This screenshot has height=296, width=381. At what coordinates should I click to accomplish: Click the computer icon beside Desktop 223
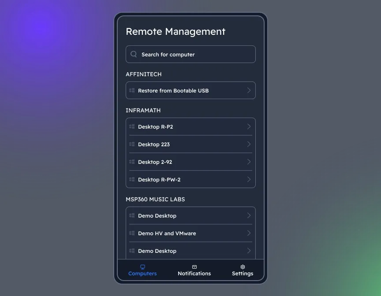tap(132, 144)
